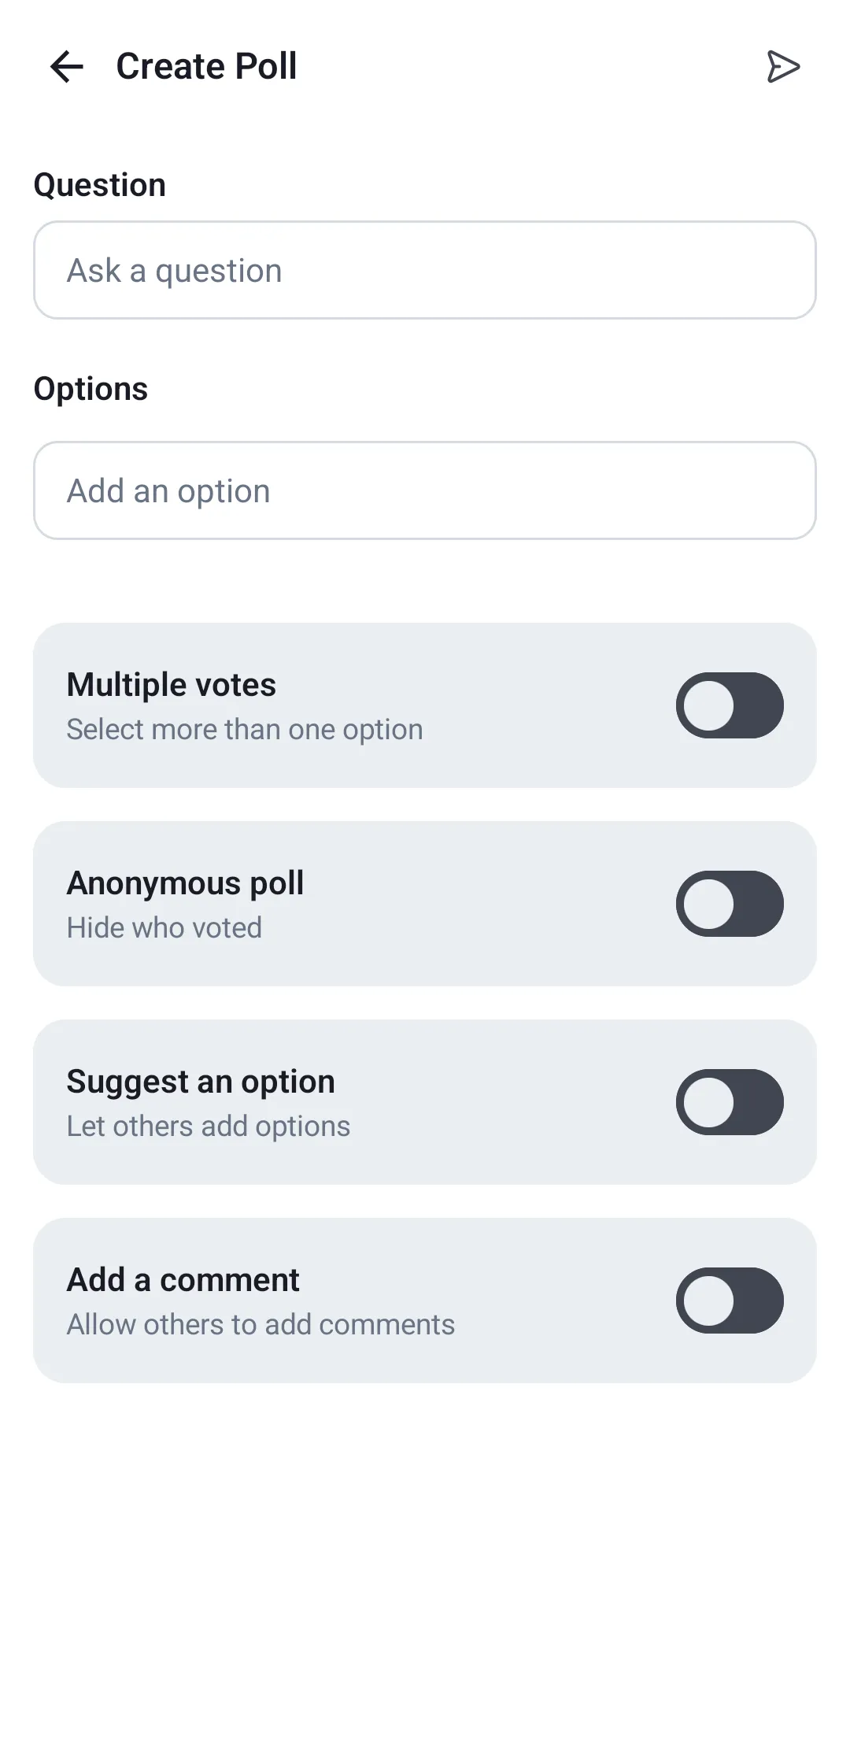Let others add options by flipping its toggle
This screenshot has width=850, height=1739.
click(730, 1101)
